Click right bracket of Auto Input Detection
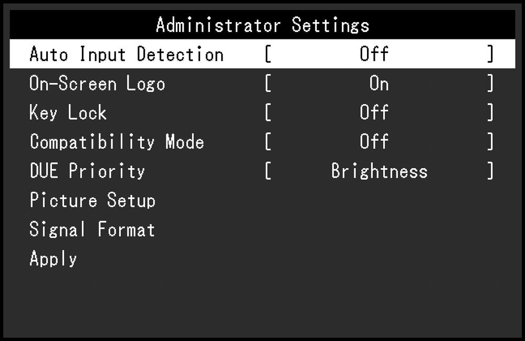Viewport: 525px width, 341px height. click(x=490, y=54)
